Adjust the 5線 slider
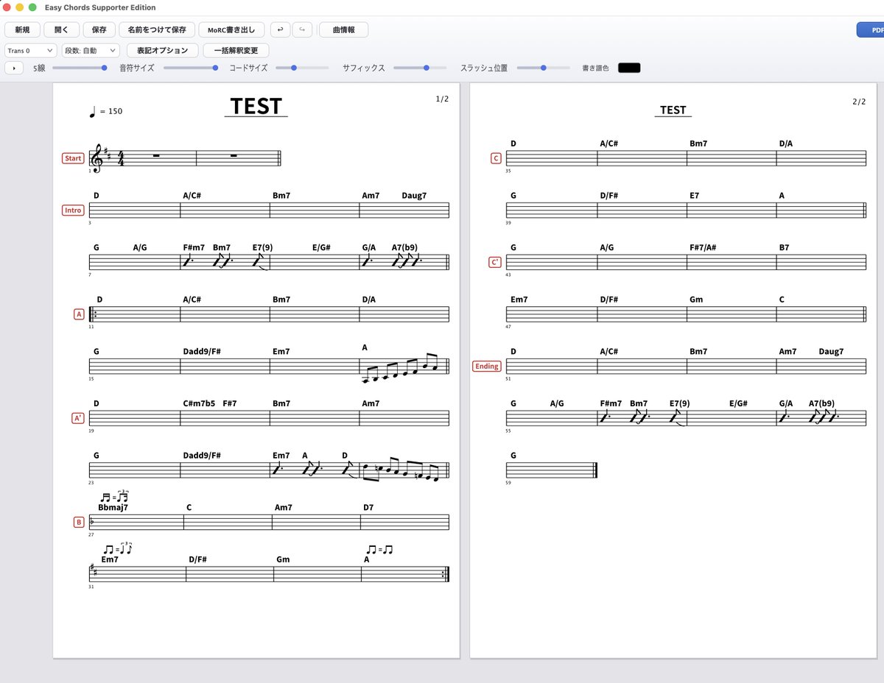The width and height of the screenshot is (884, 683). 80,68
